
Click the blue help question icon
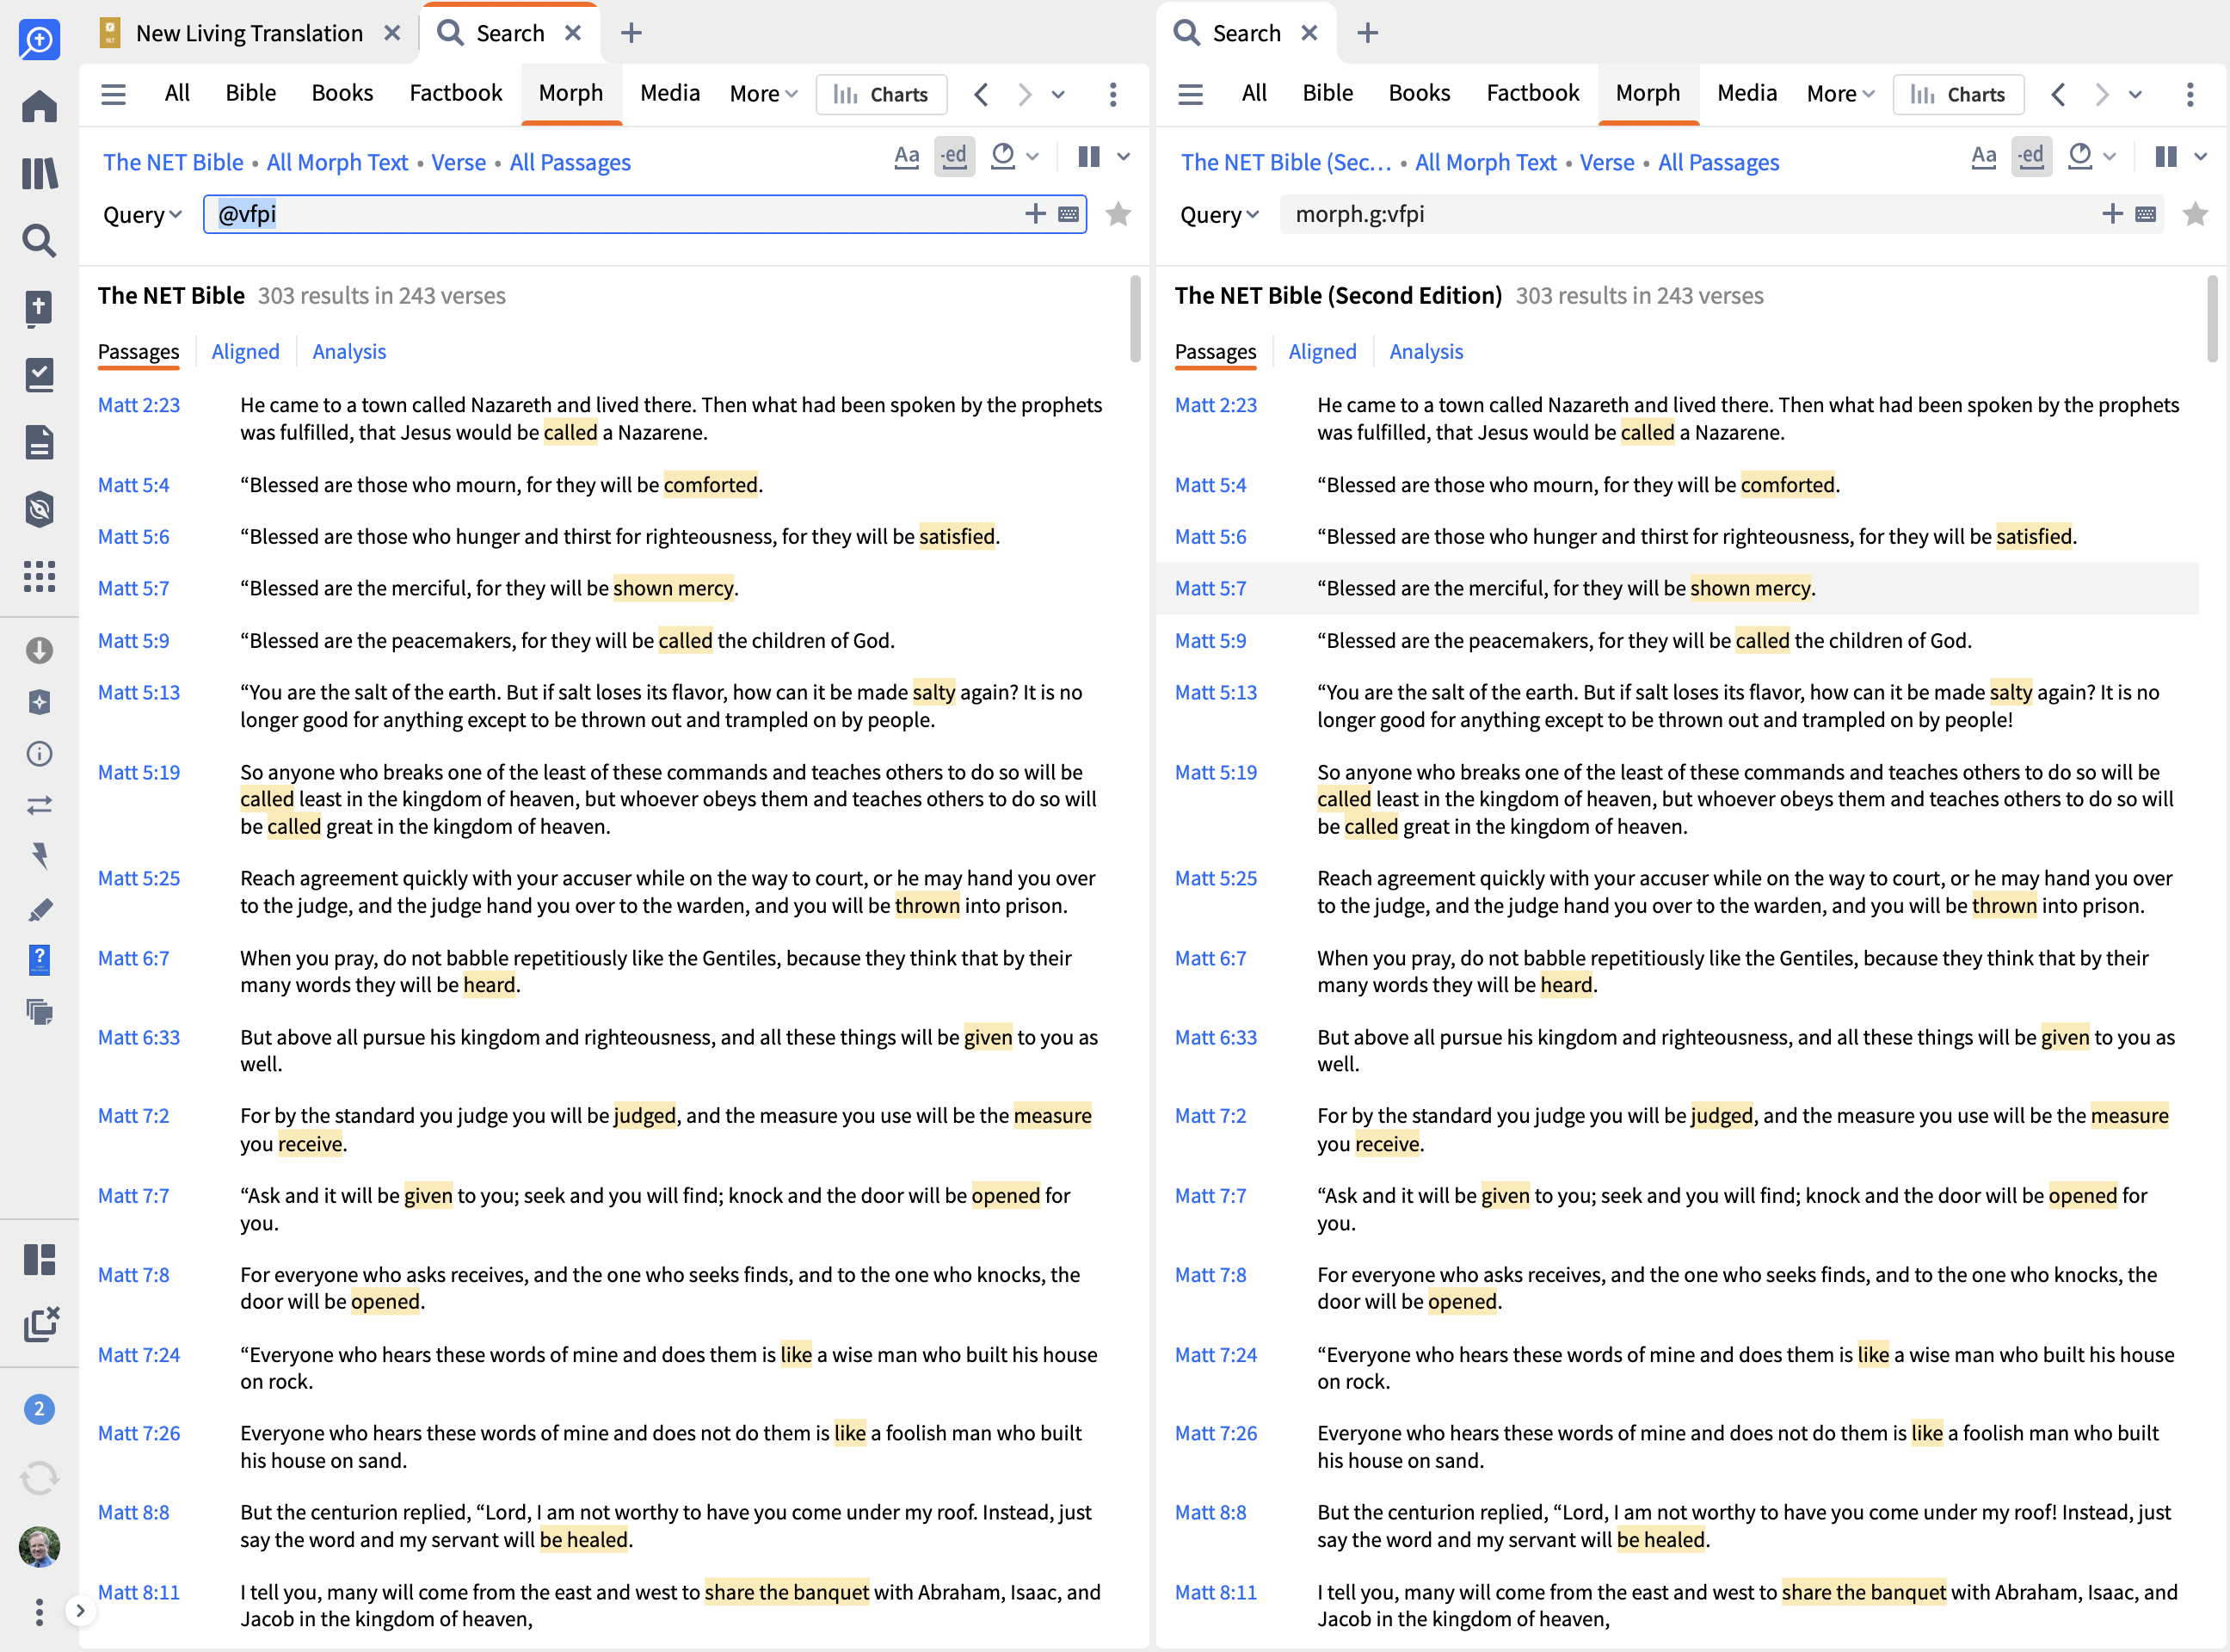(x=39, y=959)
